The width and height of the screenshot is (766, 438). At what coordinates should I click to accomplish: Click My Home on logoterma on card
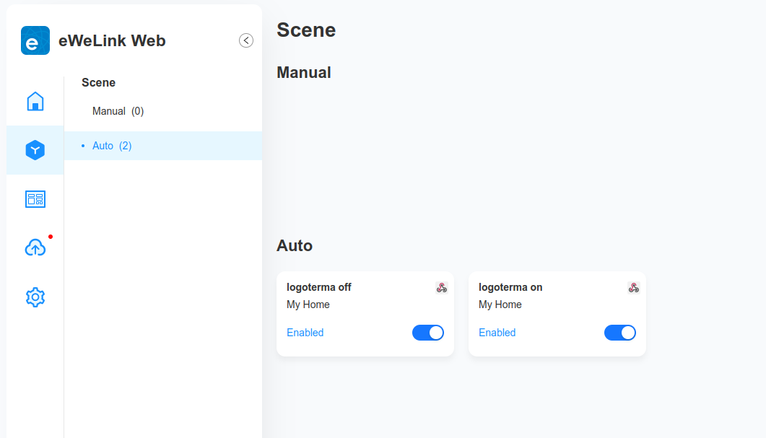(x=500, y=305)
